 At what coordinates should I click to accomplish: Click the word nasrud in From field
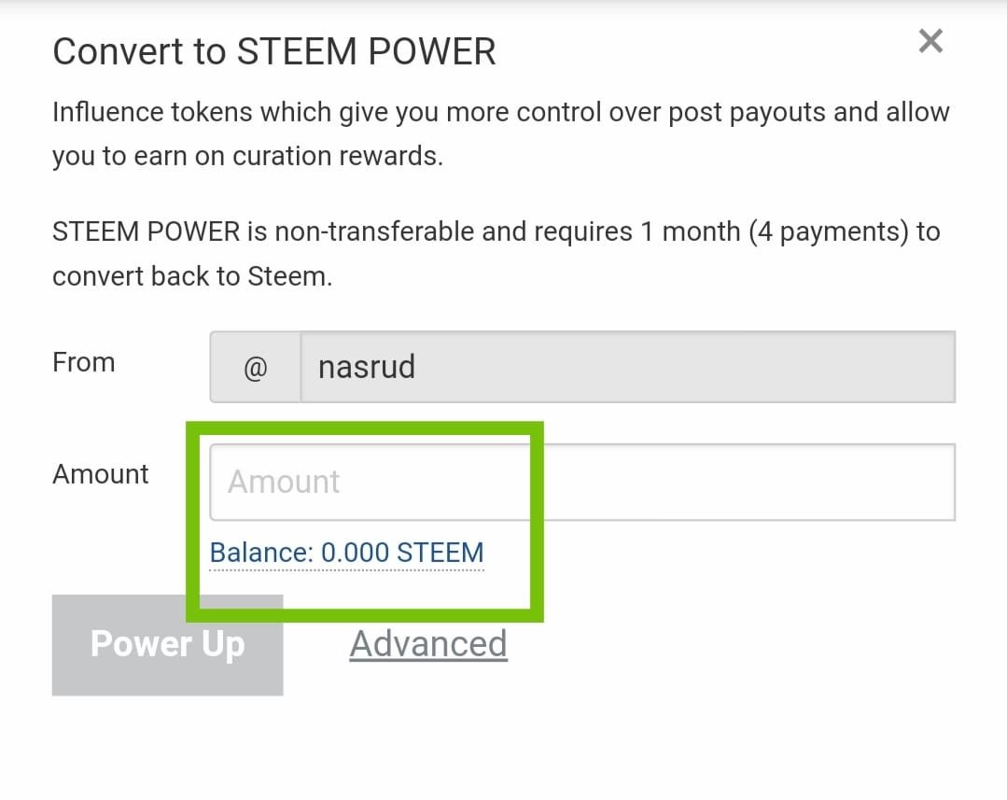367,367
